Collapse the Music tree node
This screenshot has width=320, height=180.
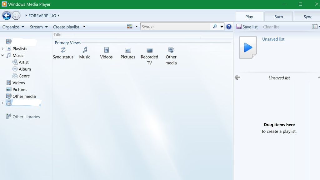coord(2,55)
